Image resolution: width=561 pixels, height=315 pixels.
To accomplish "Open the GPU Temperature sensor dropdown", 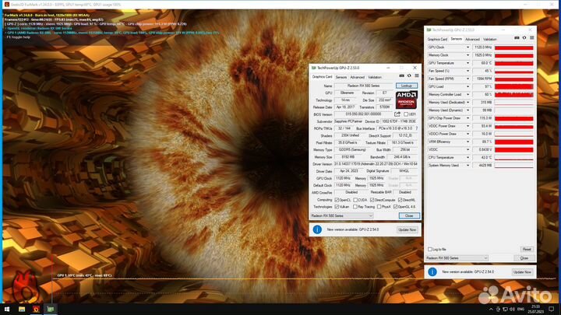I will point(467,63).
